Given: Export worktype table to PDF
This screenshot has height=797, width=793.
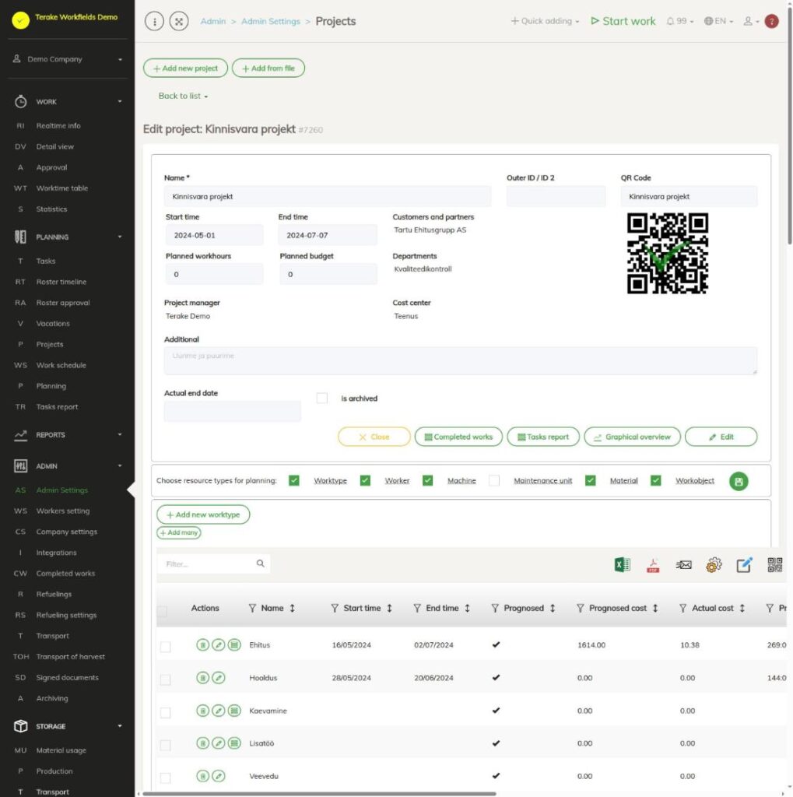Looking at the screenshot, I should (x=653, y=565).
